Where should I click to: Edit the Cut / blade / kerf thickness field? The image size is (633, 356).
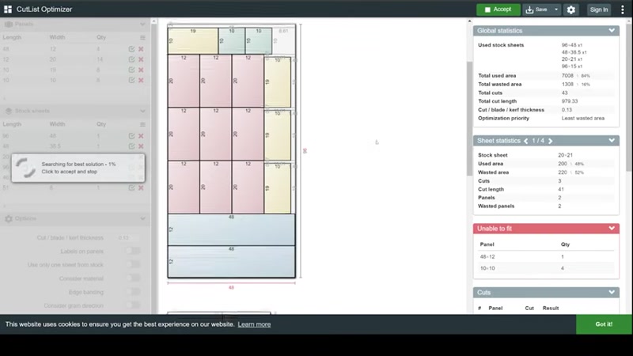[x=128, y=238]
